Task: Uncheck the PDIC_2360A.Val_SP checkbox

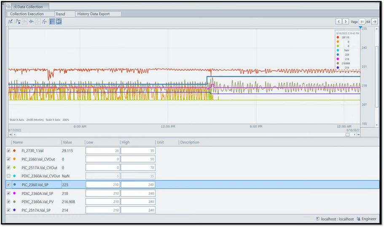Action: (8, 193)
